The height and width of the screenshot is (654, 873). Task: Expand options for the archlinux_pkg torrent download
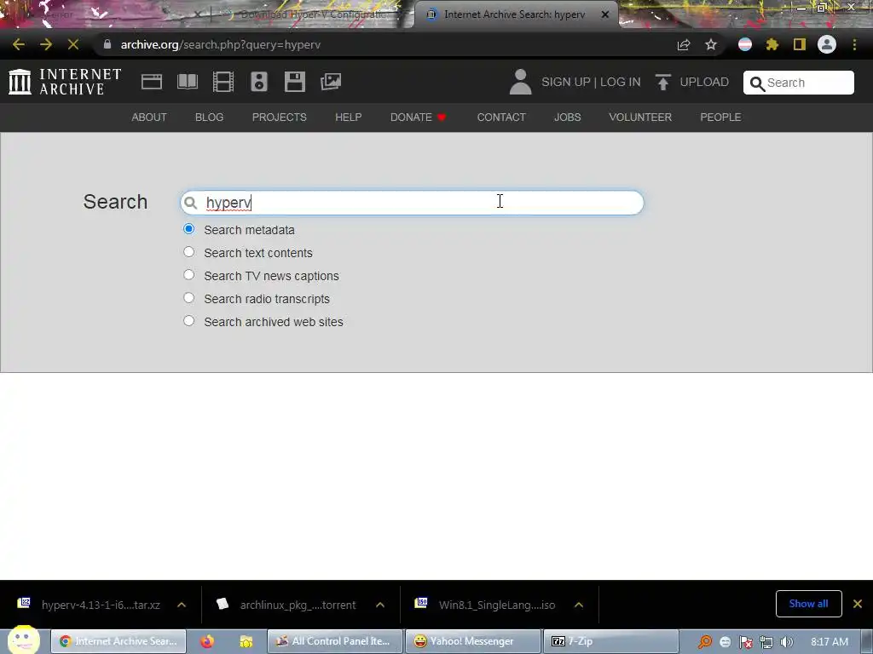click(x=380, y=605)
